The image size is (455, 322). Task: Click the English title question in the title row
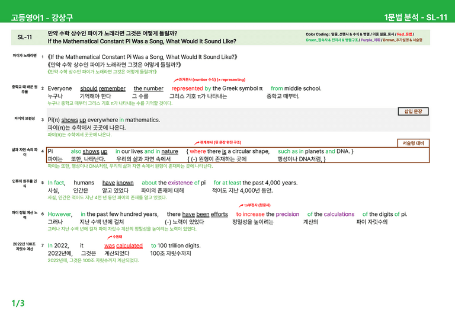(142, 42)
